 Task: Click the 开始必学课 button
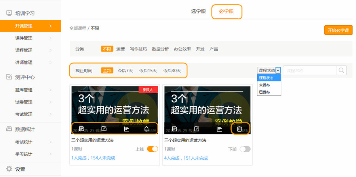(338, 30)
